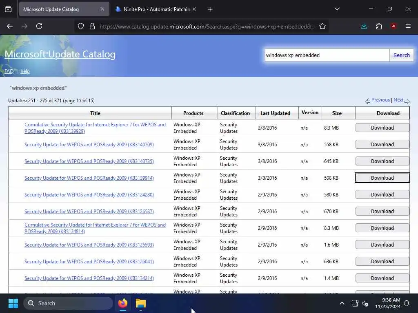
Task: Open the network status tray icon
Action: click(355, 303)
